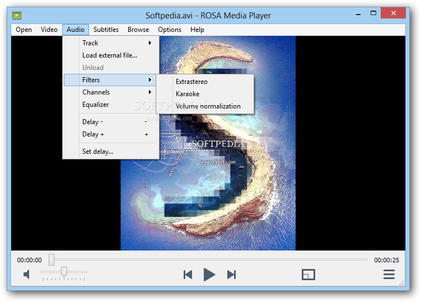
Task: Skip to previous track
Action: pyautogui.click(x=188, y=275)
